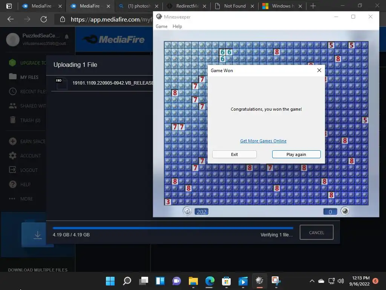
Task: Open Widgets from the taskbar
Action: click(x=160, y=281)
